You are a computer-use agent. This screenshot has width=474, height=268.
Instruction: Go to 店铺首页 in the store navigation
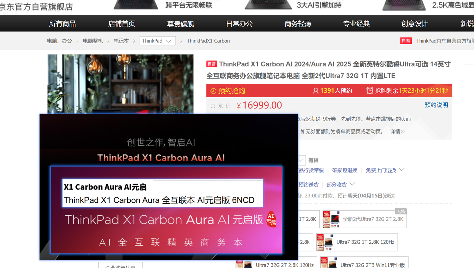121,24
